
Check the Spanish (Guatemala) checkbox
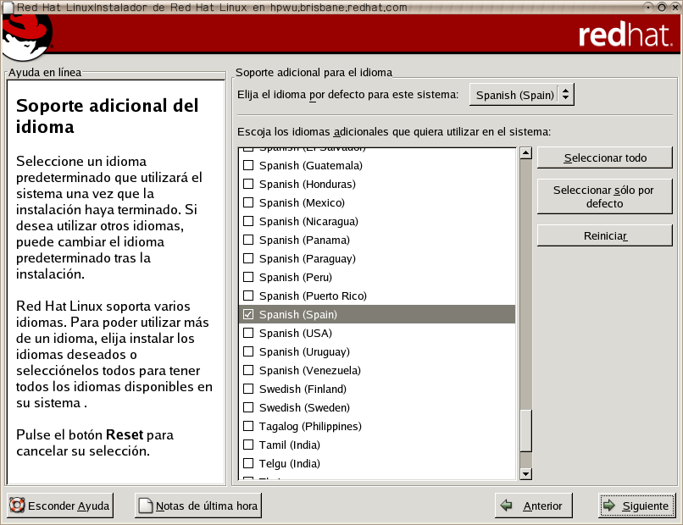click(x=248, y=165)
